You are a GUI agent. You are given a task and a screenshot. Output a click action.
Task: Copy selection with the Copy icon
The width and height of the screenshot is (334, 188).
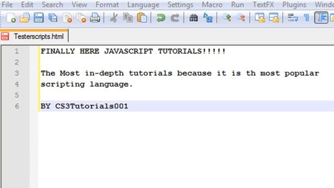(128, 18)
